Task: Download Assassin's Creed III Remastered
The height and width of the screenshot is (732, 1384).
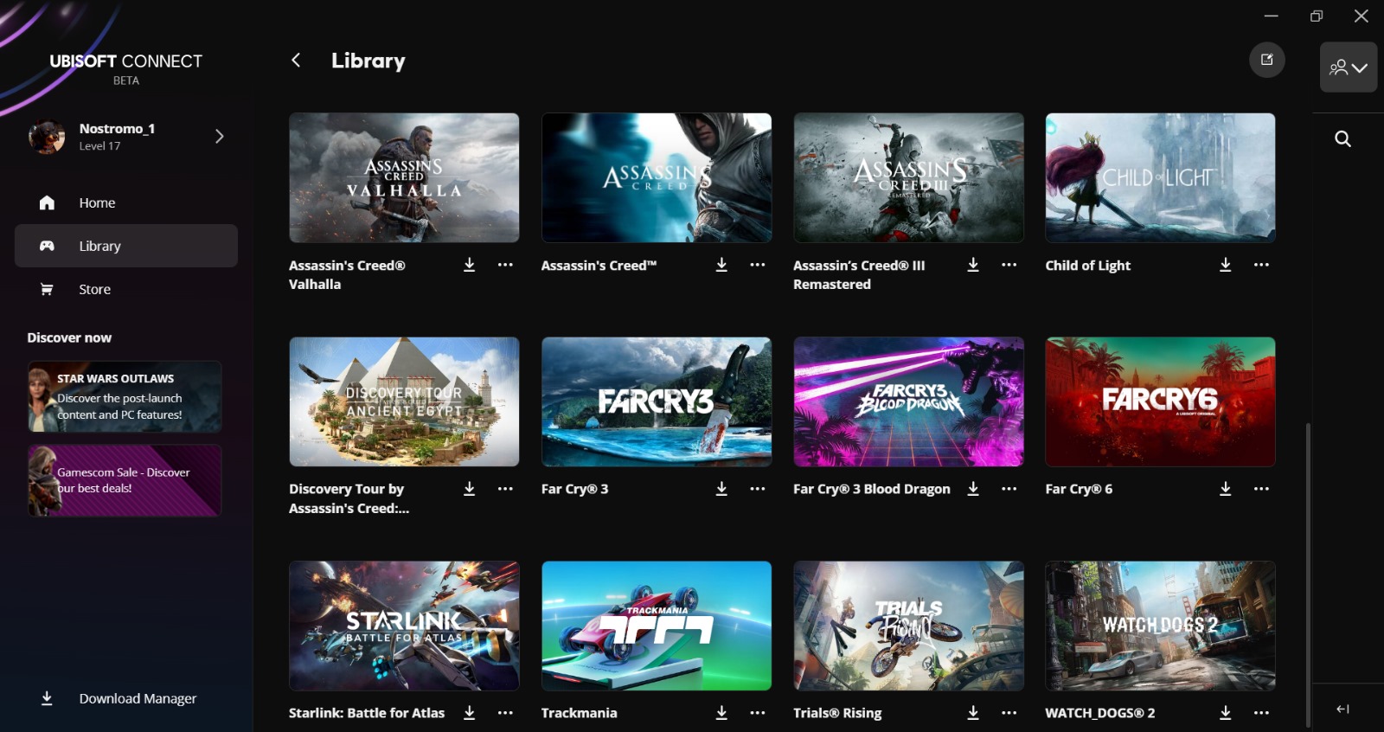Action: coord(973,265)
